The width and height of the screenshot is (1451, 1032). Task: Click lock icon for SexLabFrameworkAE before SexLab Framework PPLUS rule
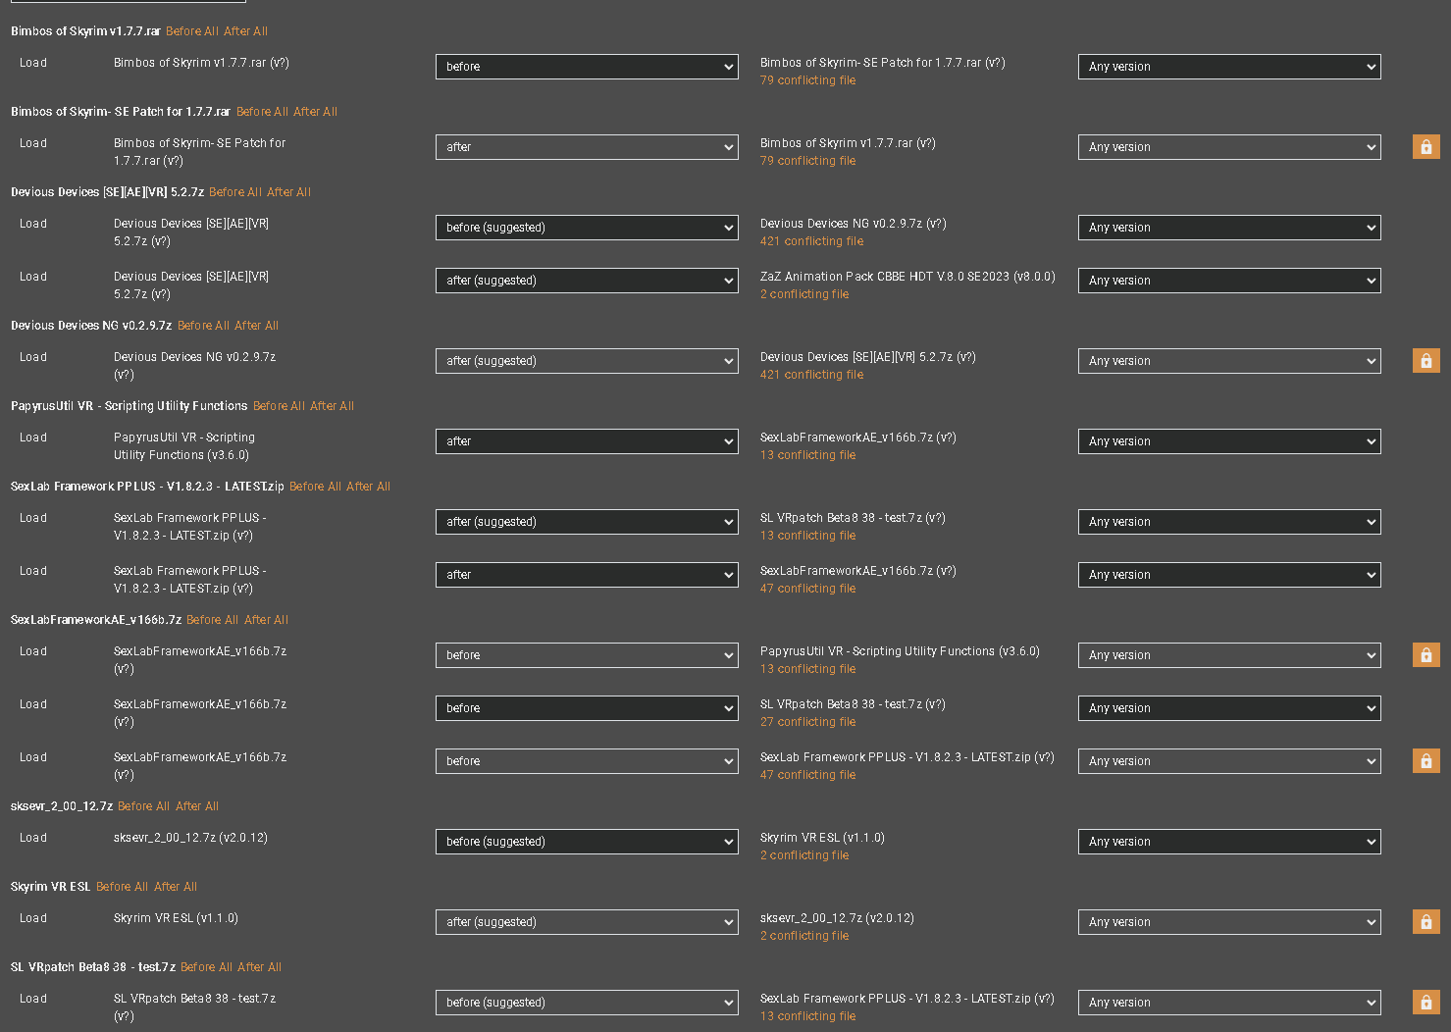coord(1425,761)
